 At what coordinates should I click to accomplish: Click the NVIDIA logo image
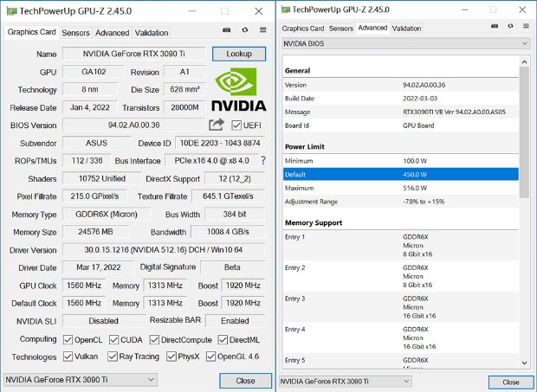(239, 90)
